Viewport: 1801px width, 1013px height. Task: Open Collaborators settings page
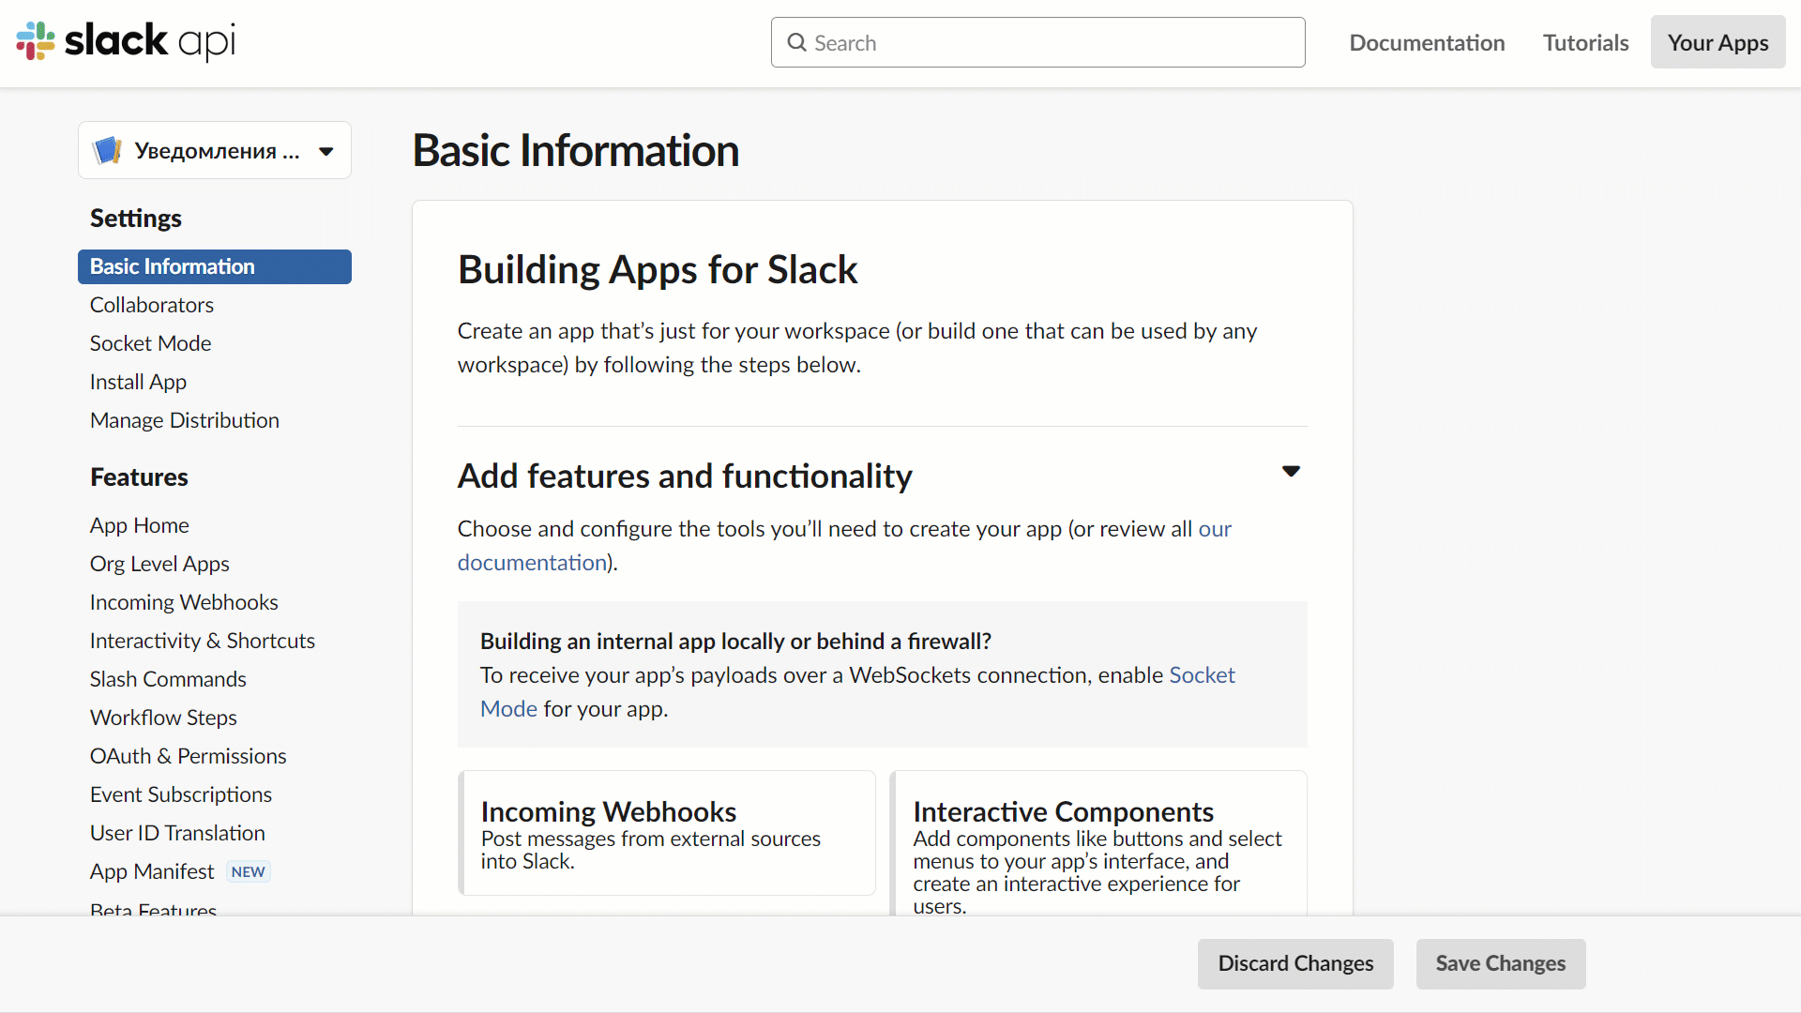152,305
